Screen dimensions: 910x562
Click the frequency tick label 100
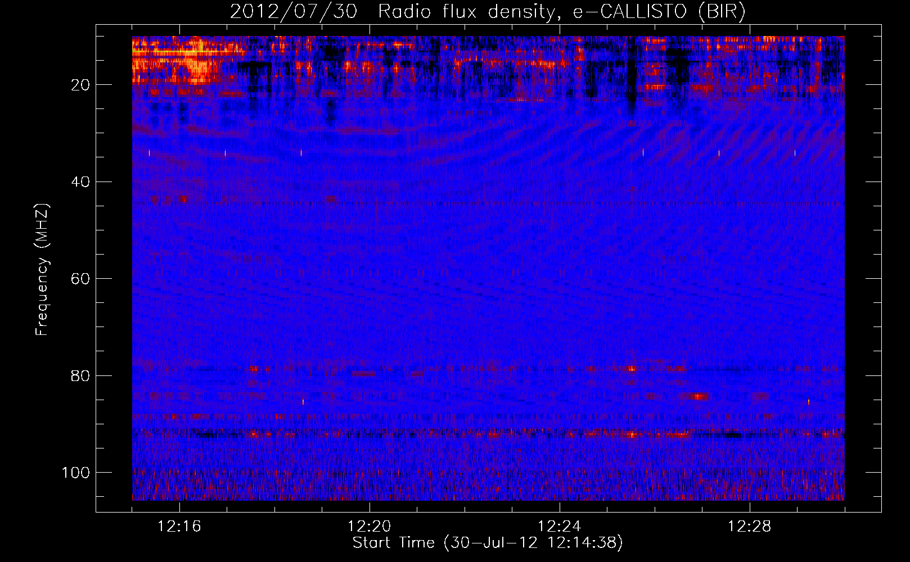point(76,473)
